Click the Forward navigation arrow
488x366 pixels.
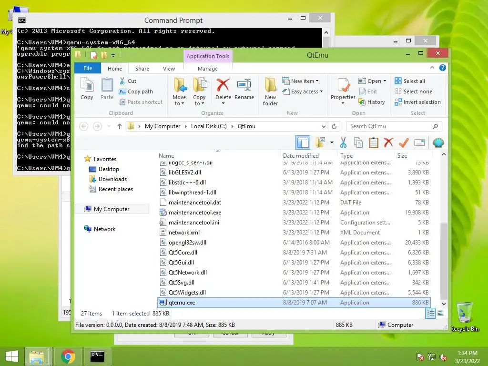97,126
